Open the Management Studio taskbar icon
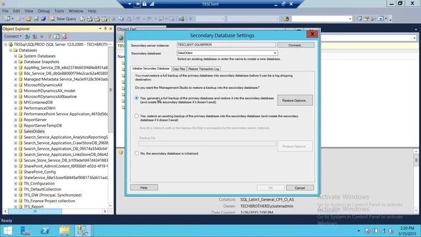The width and height of the screenshot is (421, 237). [82, 230]
